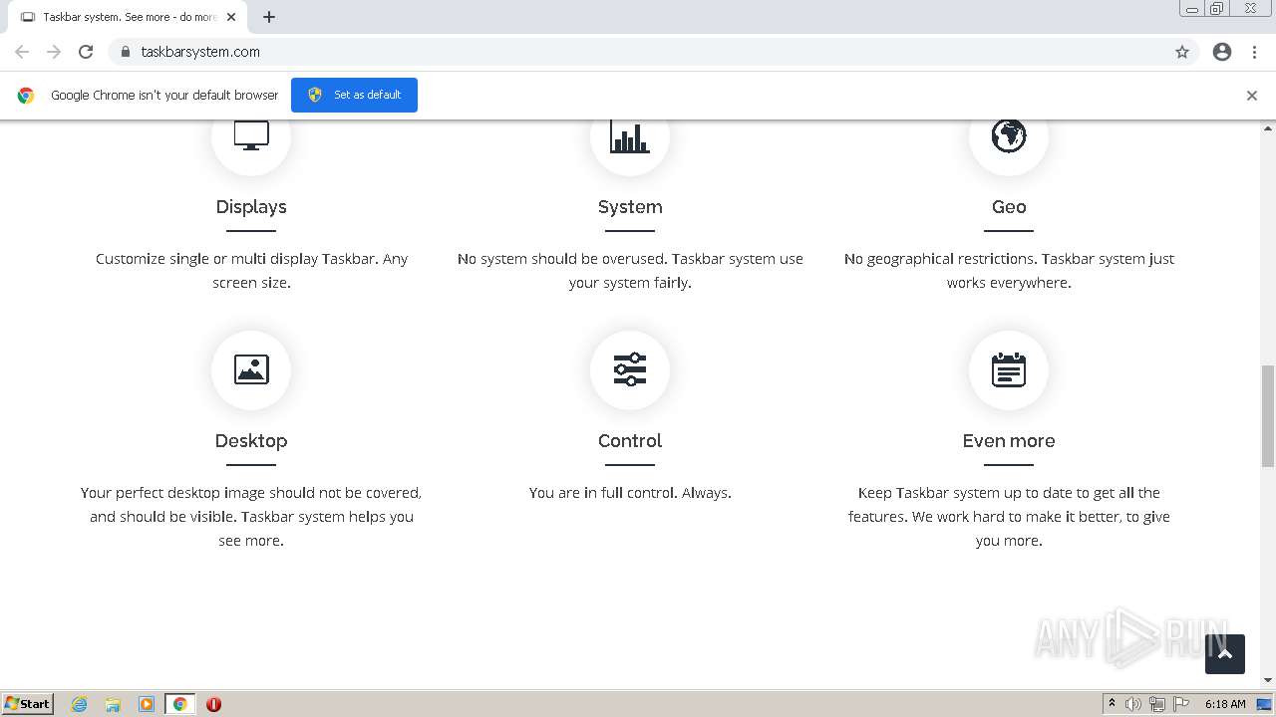This screenshot has width=1276, height=717.
Task: Restore down the Chrome window
Action: click(1217, 8)
